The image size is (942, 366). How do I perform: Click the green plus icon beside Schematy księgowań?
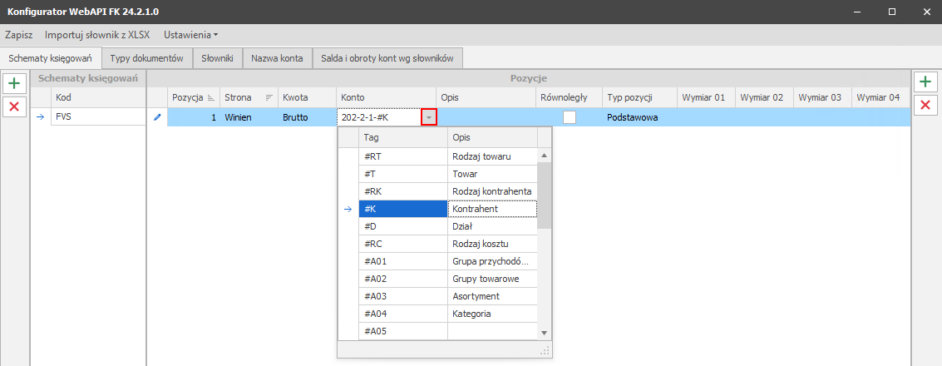[14, 83]
